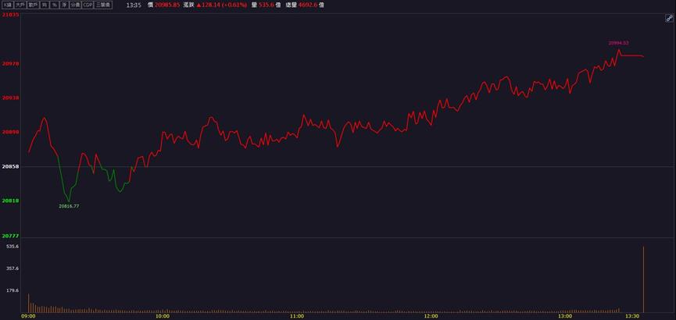
Task: Click the y-axis label 20938
Action: [10, 98]
